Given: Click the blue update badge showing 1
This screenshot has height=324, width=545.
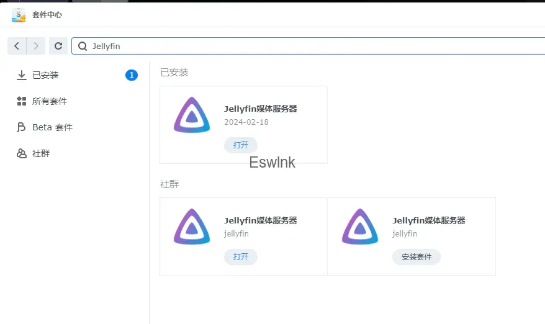Looking at the screenshot, I should point(131,75).
